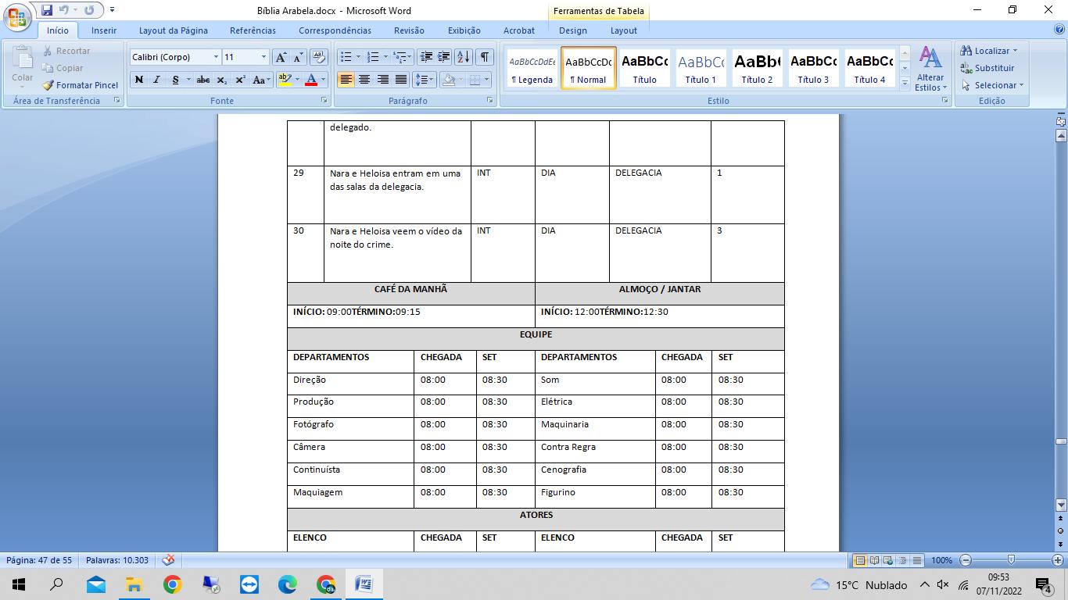1068x600 pixels.
Task: Zoom in with the plus button
Action: coord(1058,560)
